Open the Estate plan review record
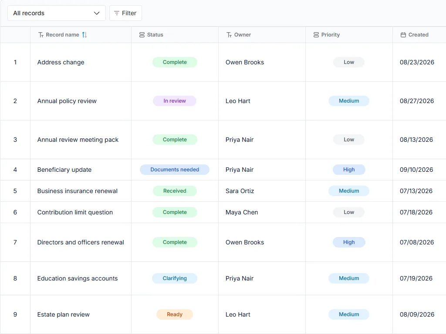 tap(63, 314)
